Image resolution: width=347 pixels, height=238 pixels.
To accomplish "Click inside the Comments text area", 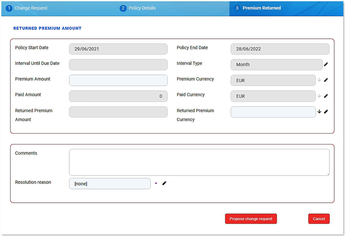I will pyautogui.click(x=199, y=162).
